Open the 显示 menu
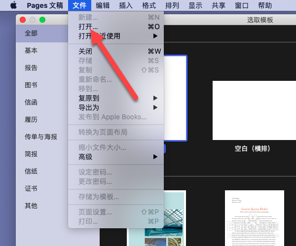Viewport: 296px width, 246px height. [x=195, y=5]
